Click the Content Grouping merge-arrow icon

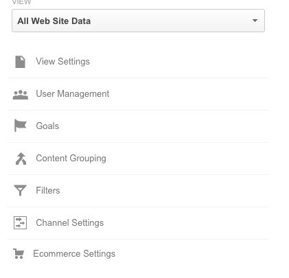point(21,159)
